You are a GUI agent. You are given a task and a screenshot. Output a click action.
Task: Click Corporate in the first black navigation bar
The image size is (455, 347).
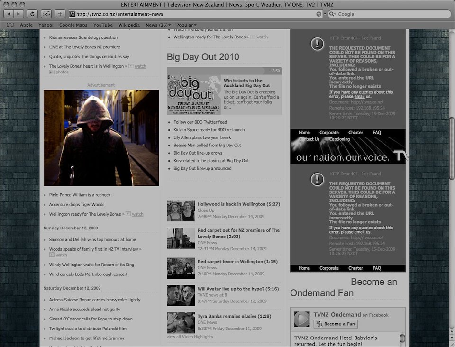click(329, 133)
